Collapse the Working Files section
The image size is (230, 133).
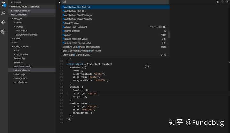pyautogui.click(x=10, y=7)
